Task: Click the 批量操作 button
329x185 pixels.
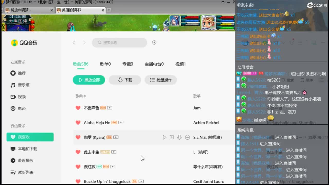Action: point(161,80)
